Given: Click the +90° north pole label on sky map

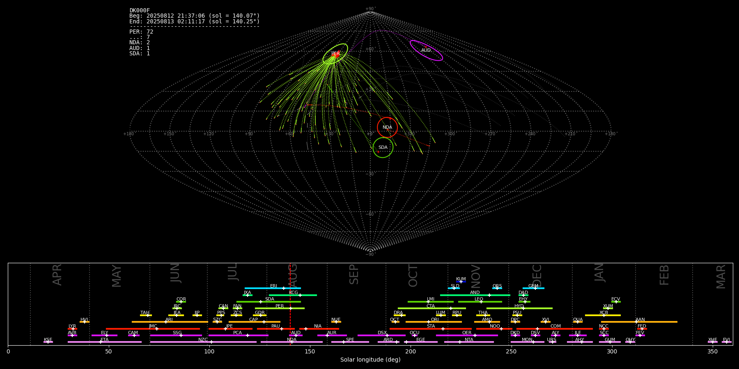Looking at the screenshot, I should coord(370,9).
